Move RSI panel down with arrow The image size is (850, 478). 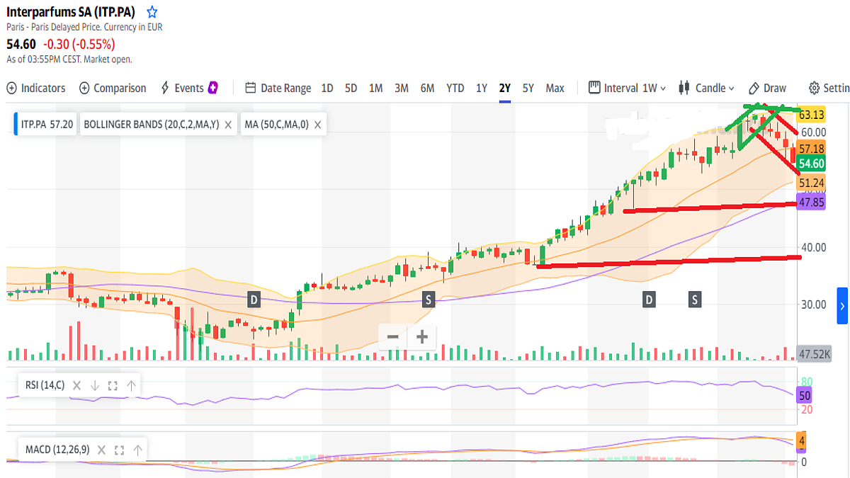94,386
